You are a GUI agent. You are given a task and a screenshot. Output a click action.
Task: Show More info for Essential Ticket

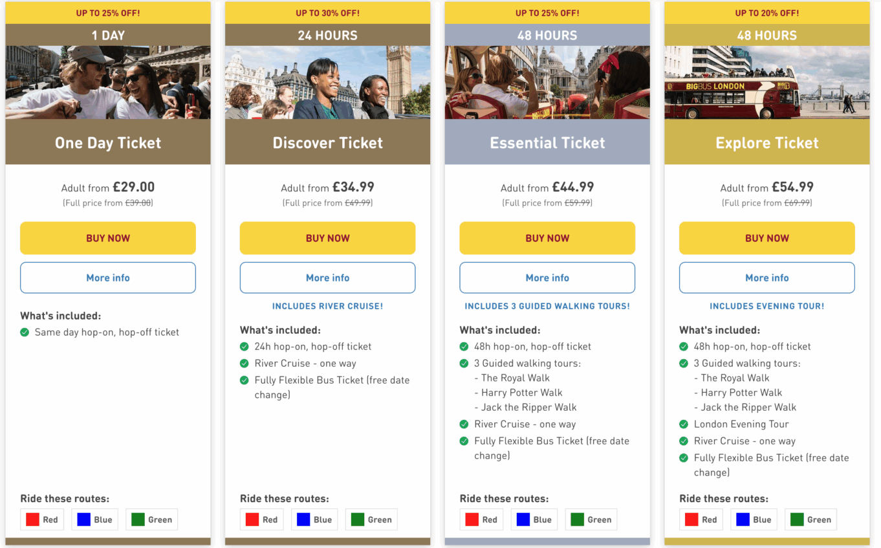pyautogui.click(x=547, y=278)
